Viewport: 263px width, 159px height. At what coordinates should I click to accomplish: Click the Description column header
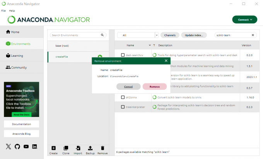165,45
